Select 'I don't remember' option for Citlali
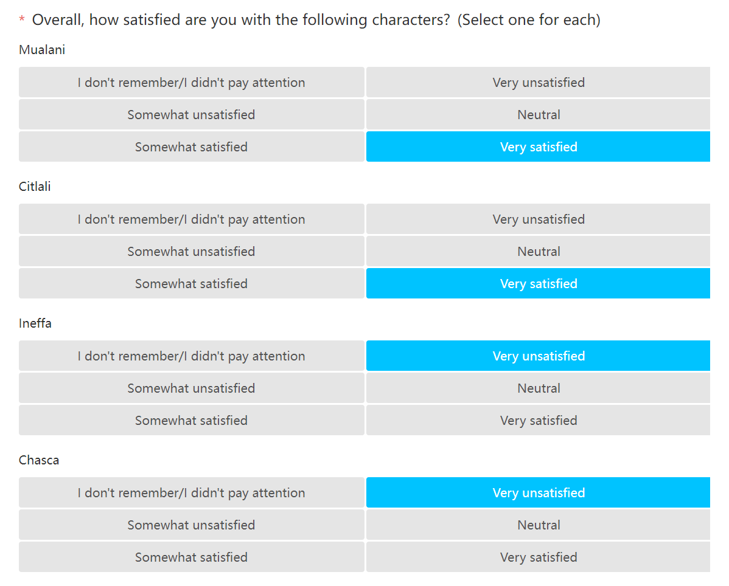This screenshot has width=729, height=586. point(192,219)
